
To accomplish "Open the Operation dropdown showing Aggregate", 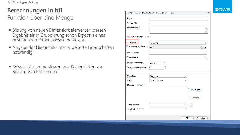I will pyautogui.click(x=168, y=76).
